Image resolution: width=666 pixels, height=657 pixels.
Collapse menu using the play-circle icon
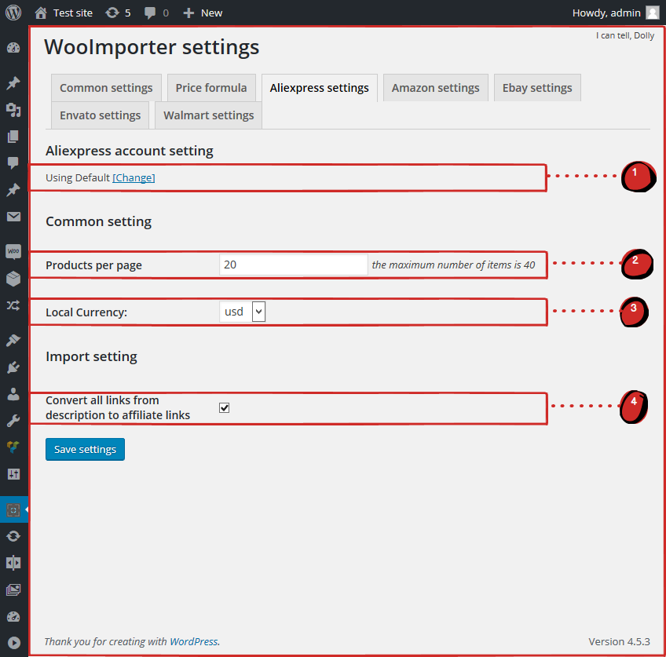13,643
